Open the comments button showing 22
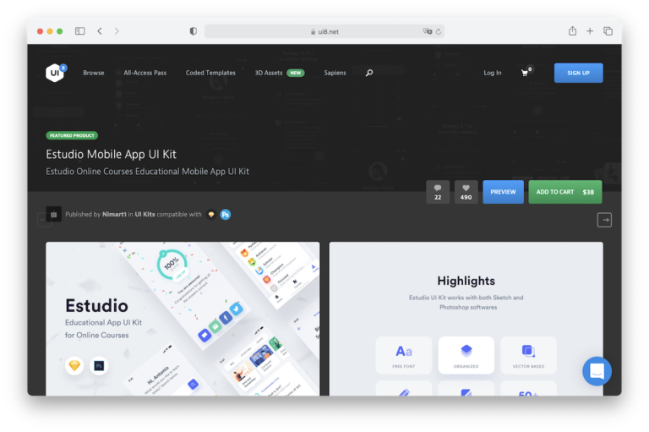Screen dimensions: 649x432 pyautogui.click(x=438, y=192)
